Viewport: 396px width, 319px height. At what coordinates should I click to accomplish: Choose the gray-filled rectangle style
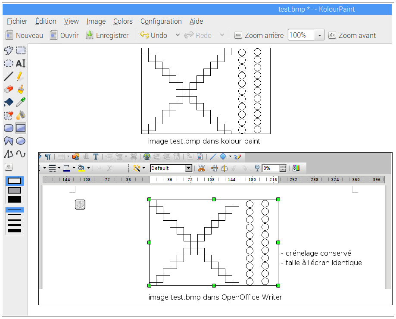(14, 190)
